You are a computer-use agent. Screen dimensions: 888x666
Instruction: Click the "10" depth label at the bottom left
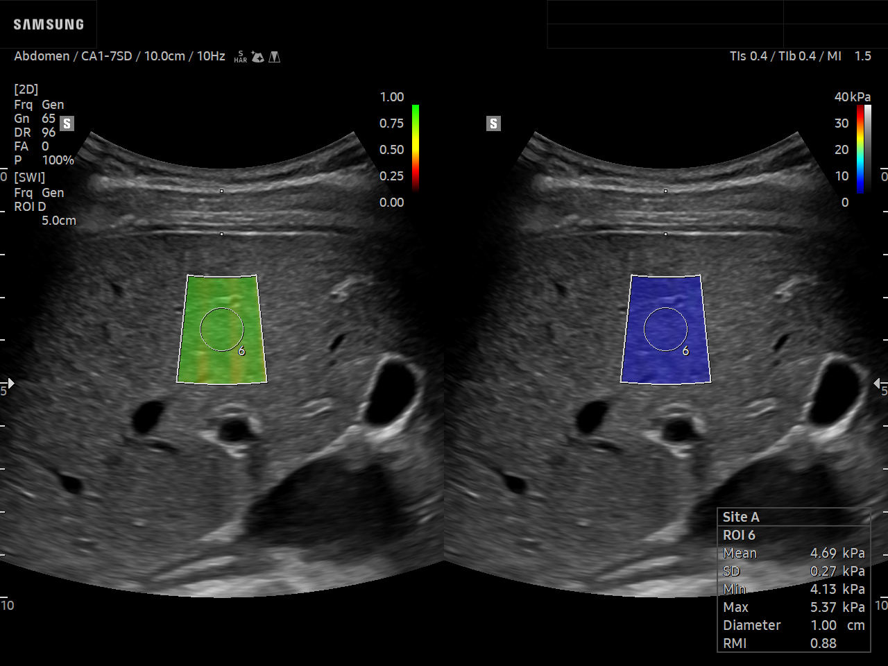(x=8, y=605)
